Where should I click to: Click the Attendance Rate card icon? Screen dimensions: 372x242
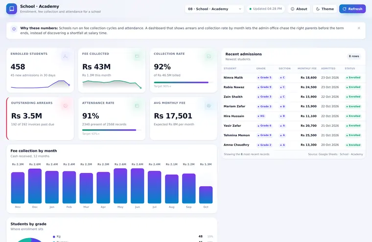pyautogui.click(x=137, y=106)
